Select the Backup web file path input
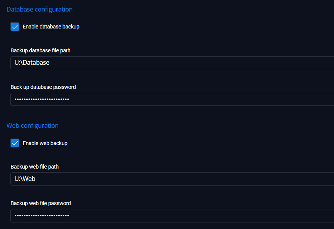 point(172,179)
